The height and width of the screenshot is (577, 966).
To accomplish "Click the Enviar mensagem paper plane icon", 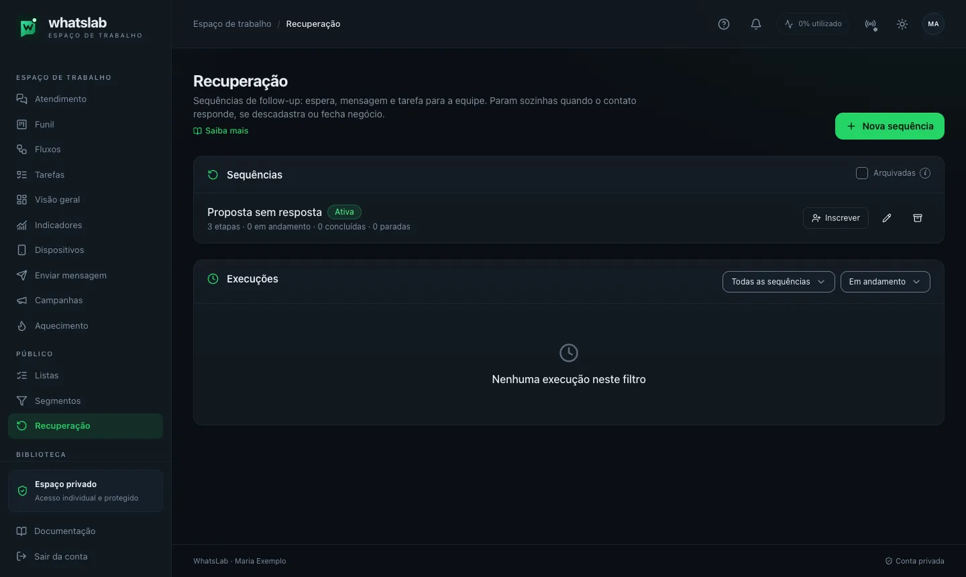I will pyautogui.click(x=21, y=275).
